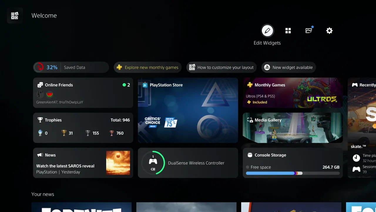Open the Monthly Games widget
This screenshot has height=212, width=376.
[x=293, y=93]
